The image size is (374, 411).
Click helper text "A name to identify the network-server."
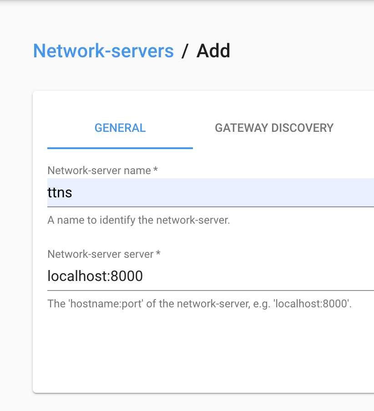(139, 221)
